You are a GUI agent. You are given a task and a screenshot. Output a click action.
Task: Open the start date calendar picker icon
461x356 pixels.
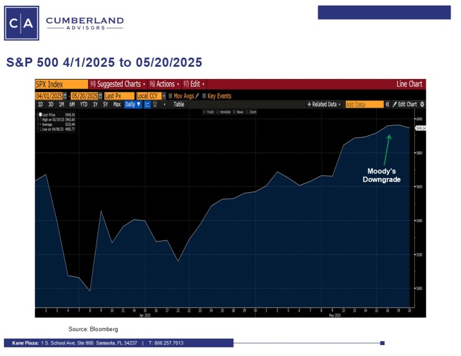[x=65, y=96]
